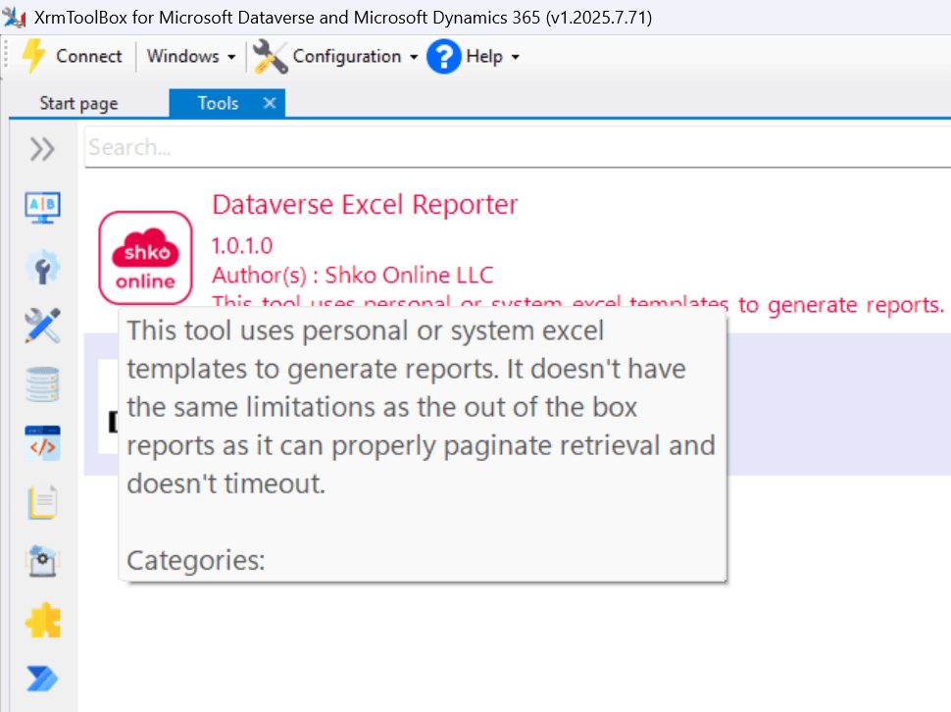Click Author(s) : Shko Online LLC text
The image size is (951, 712).
click(353, 276)
